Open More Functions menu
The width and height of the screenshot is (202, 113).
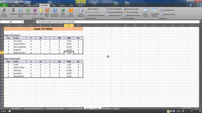(x=71, y=12)
